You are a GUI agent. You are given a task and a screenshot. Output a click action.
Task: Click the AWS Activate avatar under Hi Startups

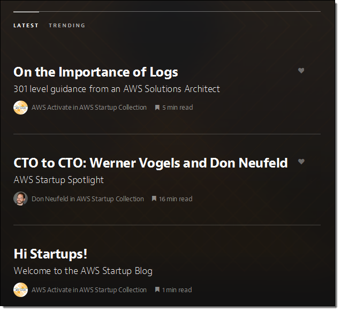(x=20, y=290)
